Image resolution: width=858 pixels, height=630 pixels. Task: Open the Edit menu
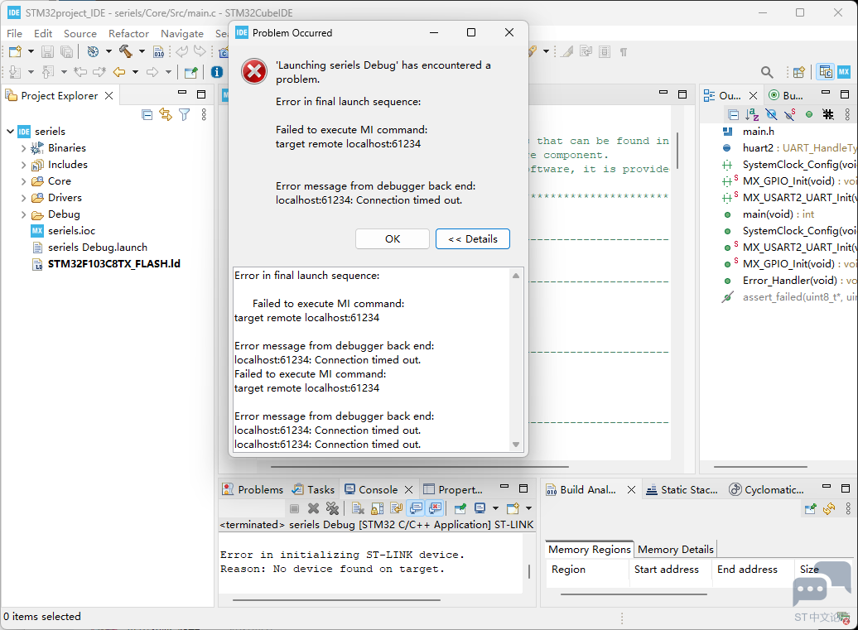pyautogui.click(x=43, y=33)
